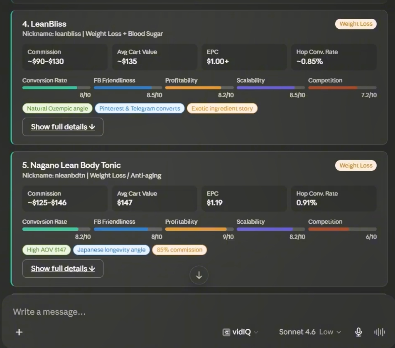Click "Nickname: leanbliss | Weight Loss + Blood Sugar" subtitle
The width and height of the screenshot is (395, 348).
click(x=93, y=34)
